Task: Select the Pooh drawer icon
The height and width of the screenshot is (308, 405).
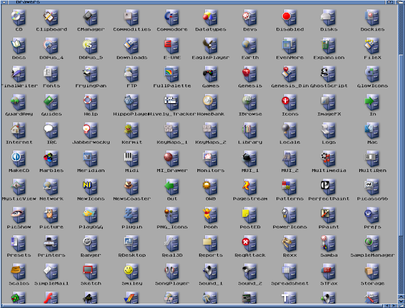Action: point(210,215)
